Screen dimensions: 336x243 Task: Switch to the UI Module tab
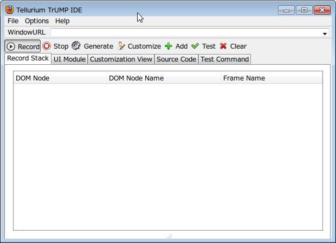(69, 59)
